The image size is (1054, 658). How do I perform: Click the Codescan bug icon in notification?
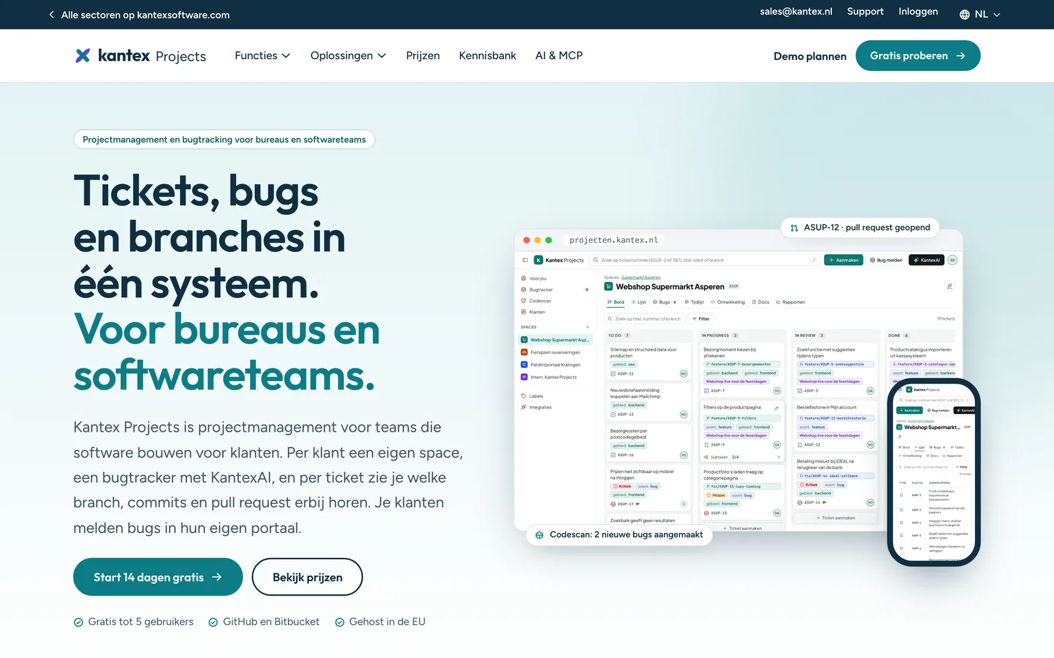pyautogui.click(x=540, y=535)
